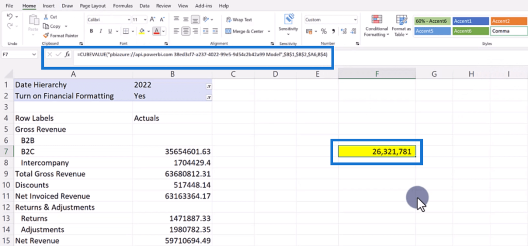Open the Custom number format dropdown
Viewport: 528px width, 246px height.
pyautogui.click(x=355, y=20)
